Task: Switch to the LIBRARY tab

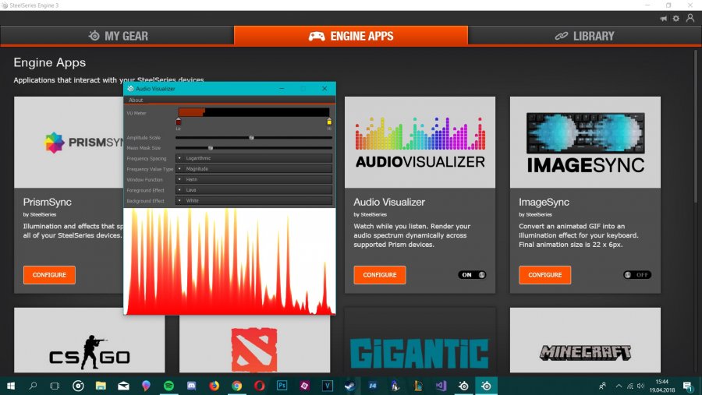Action: [x=585, y=36]
